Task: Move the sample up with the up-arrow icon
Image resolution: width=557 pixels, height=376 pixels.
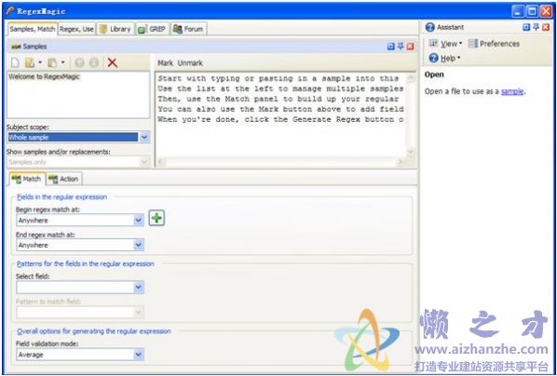Action: coord(79,63)
